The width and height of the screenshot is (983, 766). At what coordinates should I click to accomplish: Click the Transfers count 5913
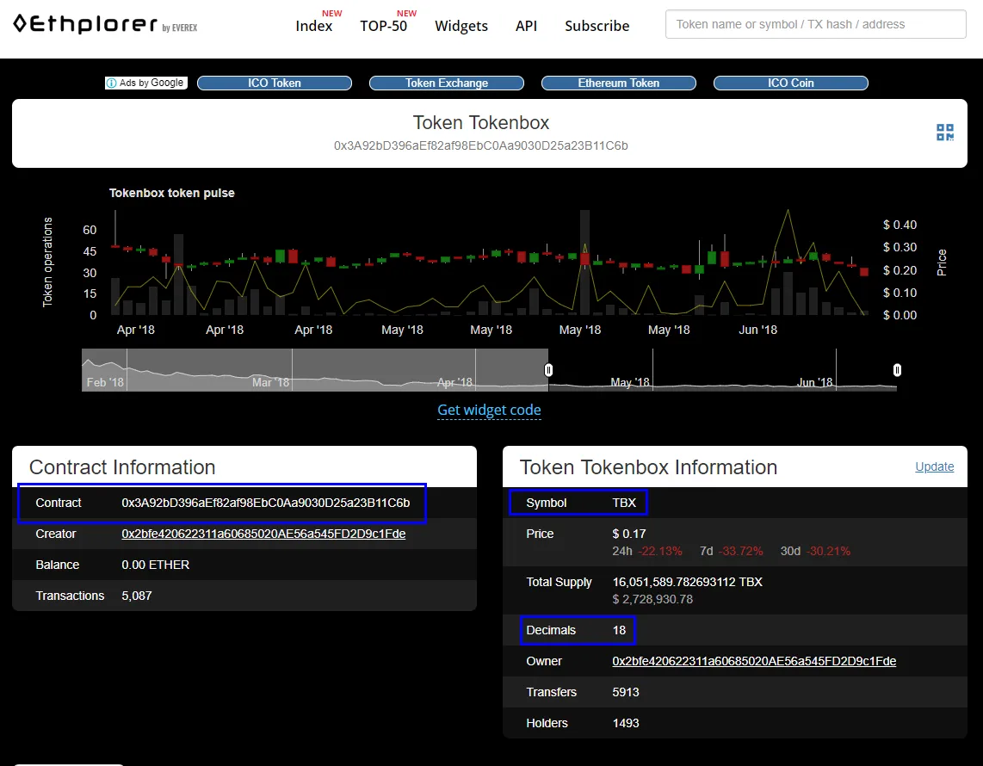click(x=626, y=692)
